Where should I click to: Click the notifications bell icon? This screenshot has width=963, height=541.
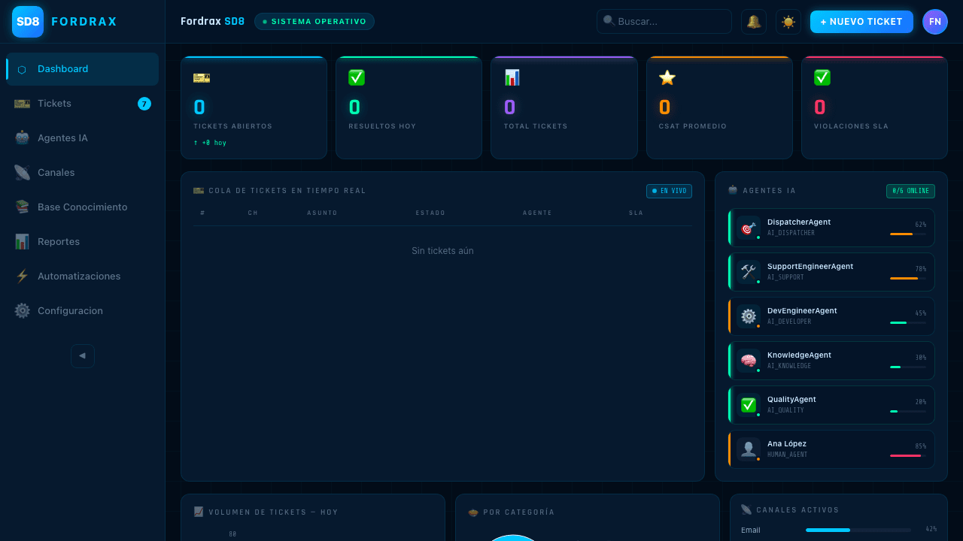coord(754,21)
